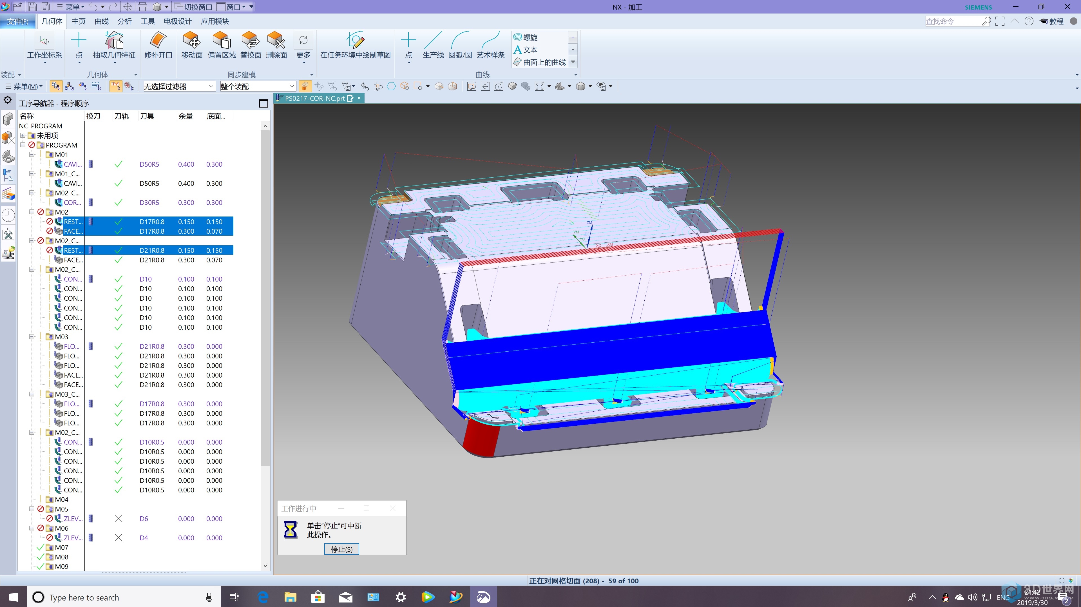The width and height of the screenshot is (1081, 607).
Task: Open the 无选择过滤器 selection filter dropdown
Action: click(179, 86)
